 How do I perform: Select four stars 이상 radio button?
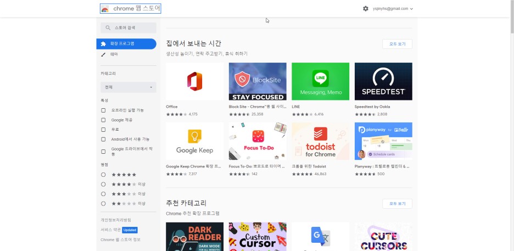pyautogui.click(x=103, y=184)
